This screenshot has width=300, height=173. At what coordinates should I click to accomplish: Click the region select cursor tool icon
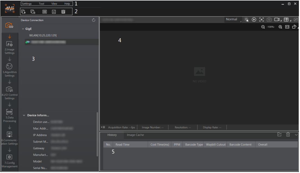[x=246, y=20]
